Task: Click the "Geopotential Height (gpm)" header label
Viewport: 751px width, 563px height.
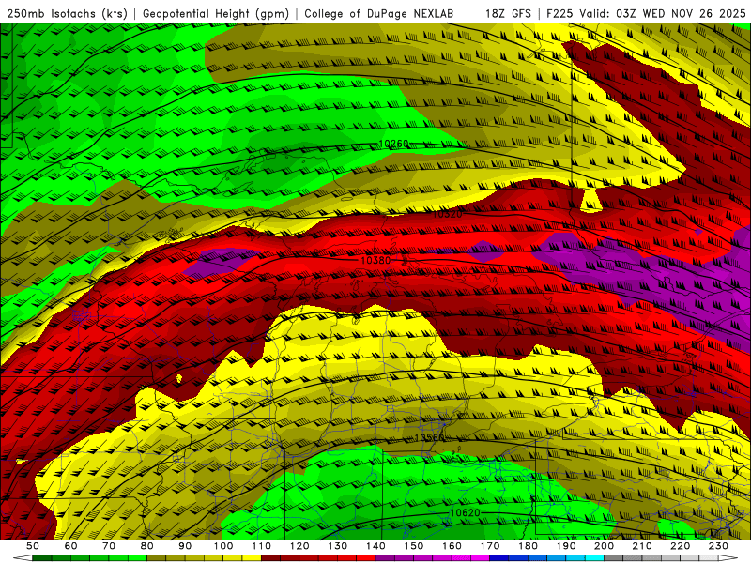Action: 216,13
